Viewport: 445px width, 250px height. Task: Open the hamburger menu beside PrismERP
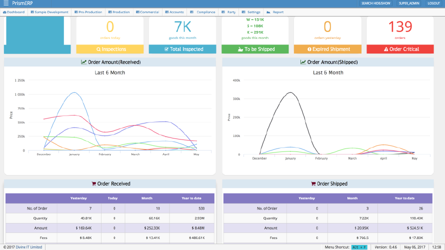pos(6,3)
